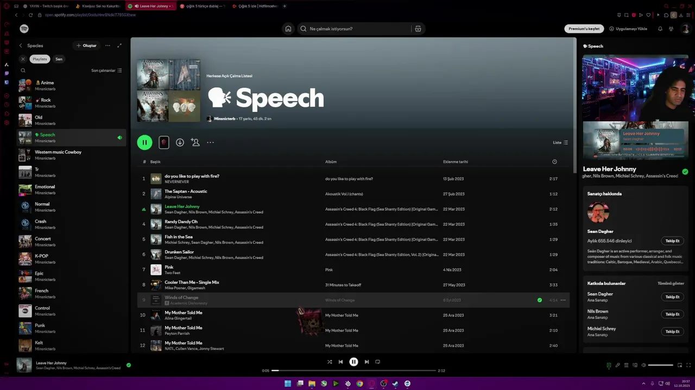Switch to YAYIN Twitch browser tab
This screenshot has height=390, width=695.
point(46,6)
